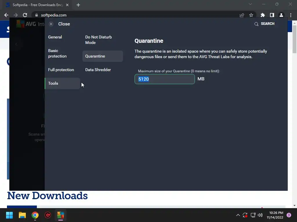Open network status tray icon

[x=253, y=215]
